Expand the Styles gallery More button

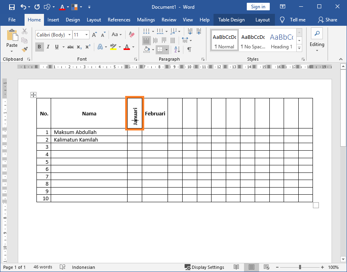click(299, 48)
